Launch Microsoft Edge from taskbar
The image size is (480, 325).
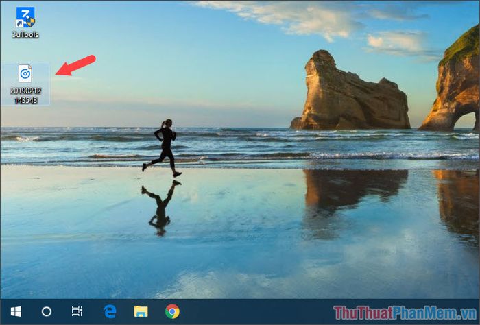click(x=110, y=311)
